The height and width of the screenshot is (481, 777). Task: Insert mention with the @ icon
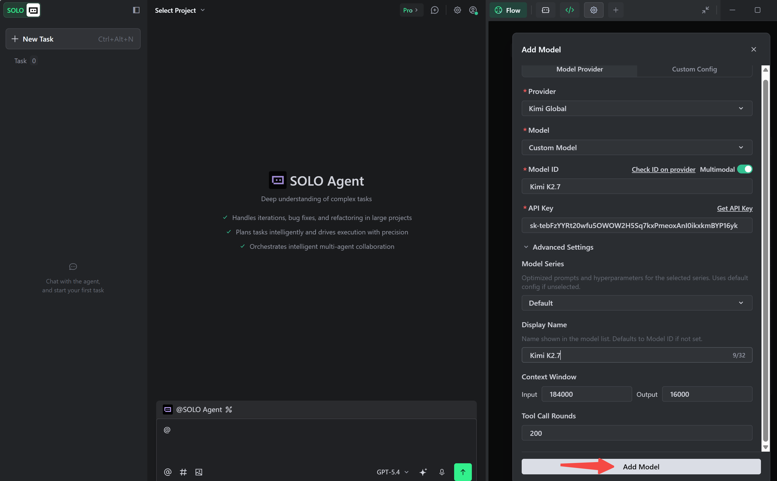coord(168,472)
